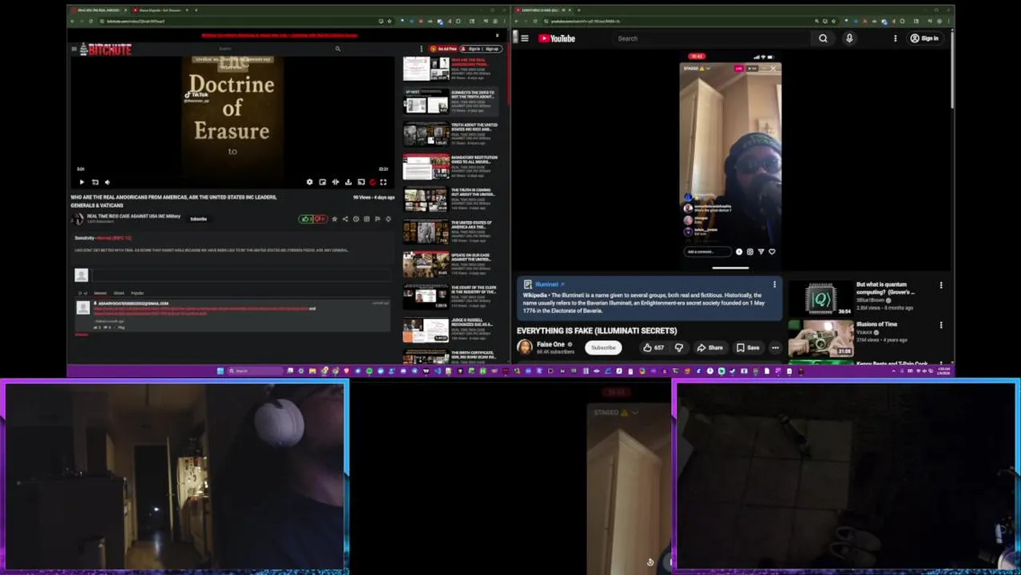The image size is (1021, 575).
Task: Enter fullscreen on the BitChute player
Action: click(x=383, y=182)
